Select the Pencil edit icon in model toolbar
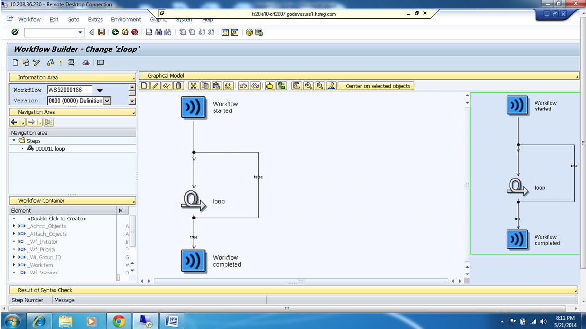The image size is (586, 329). pos(155,85)
